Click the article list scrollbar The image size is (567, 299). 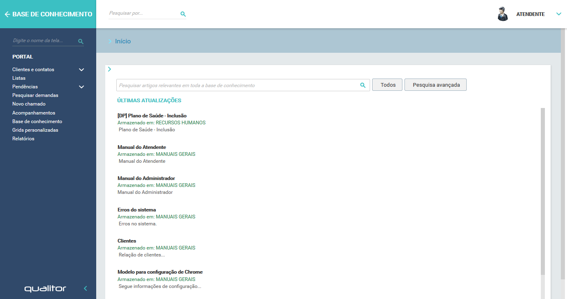pos(543,191)
